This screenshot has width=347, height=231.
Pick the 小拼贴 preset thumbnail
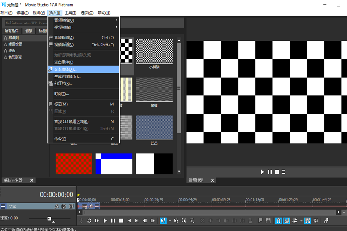154,52
